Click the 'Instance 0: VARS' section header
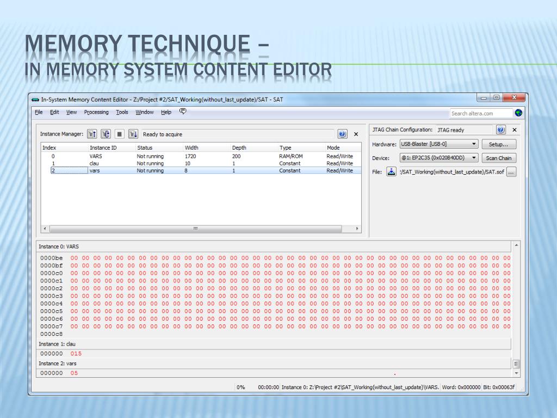Viewport: 557px width, 418px height. pyautogui.click(x=274, y=247)
